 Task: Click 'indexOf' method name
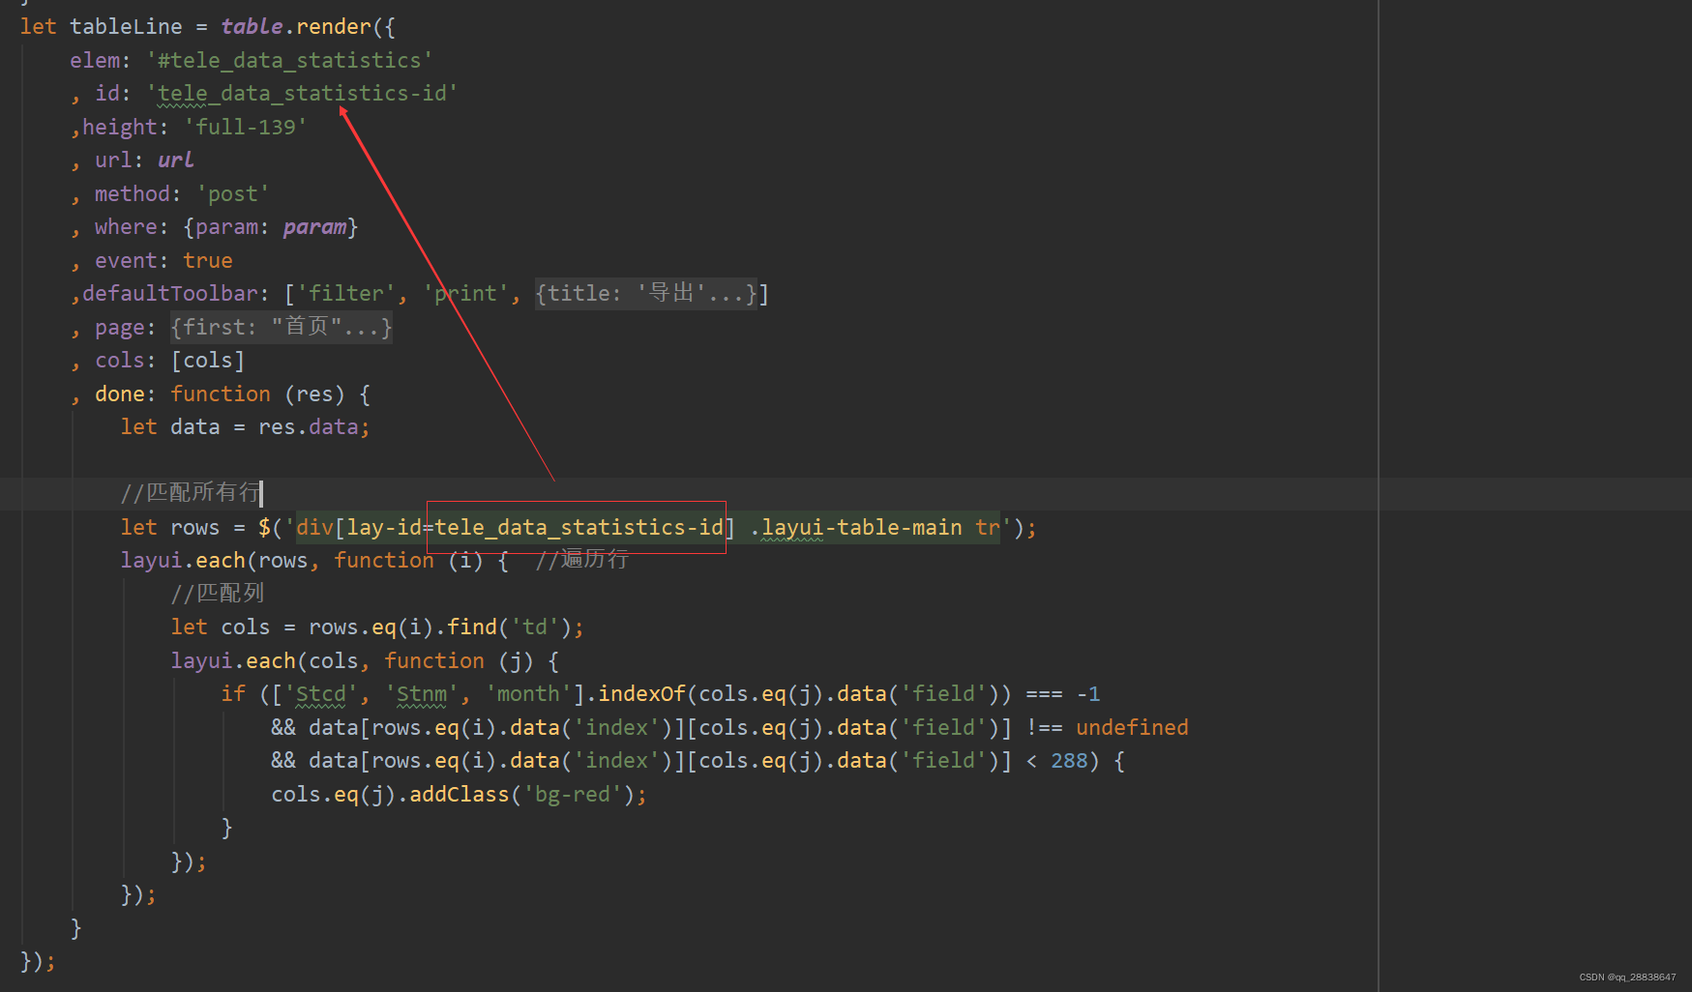[641, 694]
